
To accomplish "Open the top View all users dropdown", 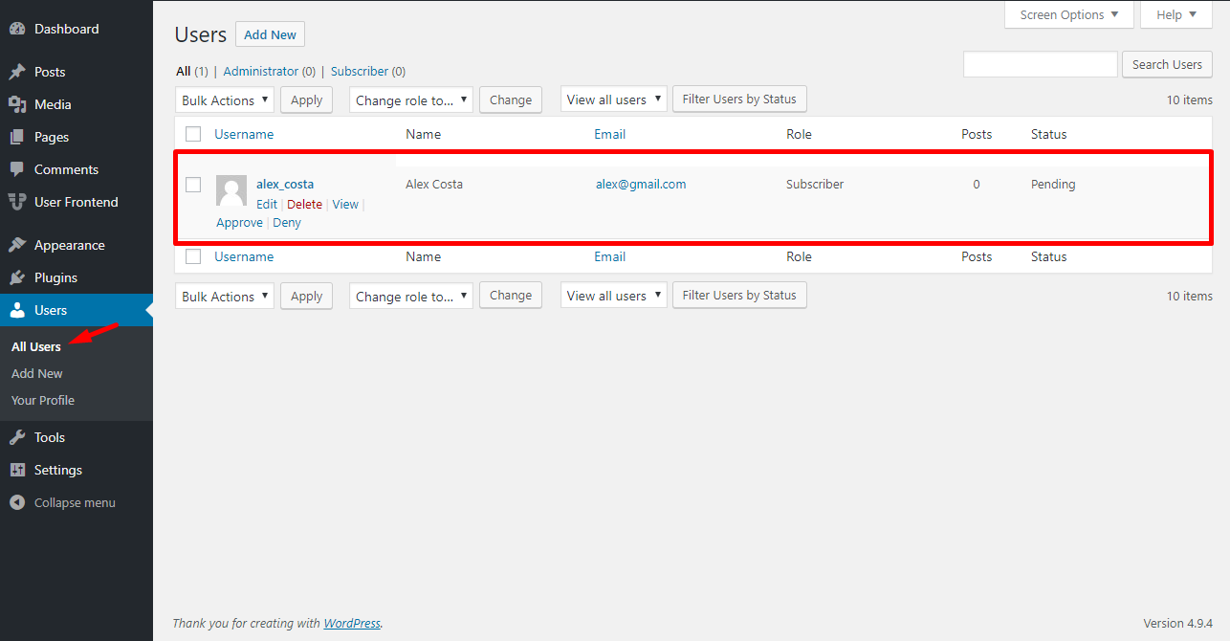I will (x=614, y=99).
